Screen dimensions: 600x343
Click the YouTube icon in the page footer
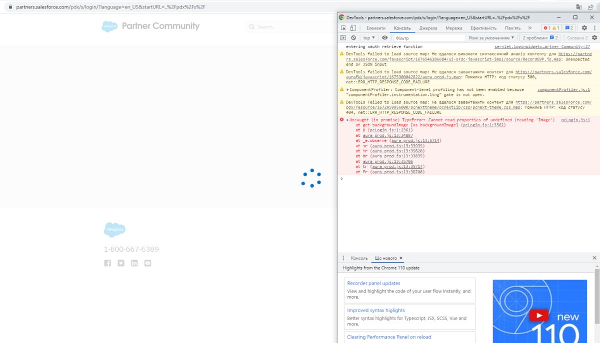[147, 263]
